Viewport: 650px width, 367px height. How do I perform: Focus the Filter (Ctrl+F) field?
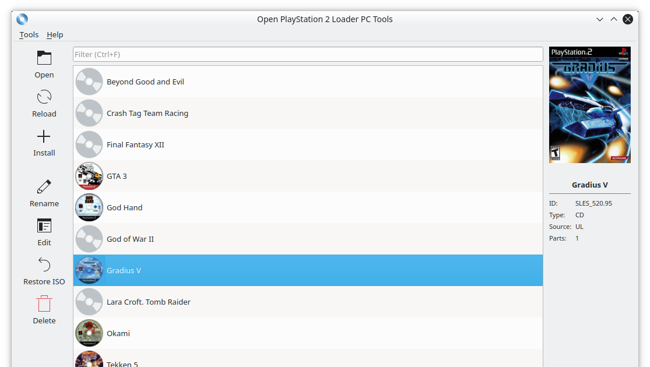[x=308, y=54]
